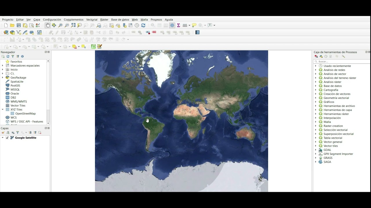The height and width of the screenshot is (208, 371).
Task: Select the Zoom In magnifier tool
Action: (x=60, y=25)
